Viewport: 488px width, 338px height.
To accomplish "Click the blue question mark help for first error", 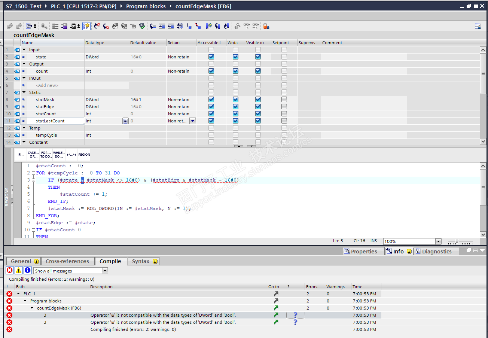I will (x=295, y=315).
